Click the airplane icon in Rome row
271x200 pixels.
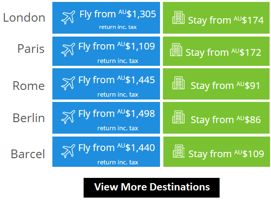pos(68,83)
